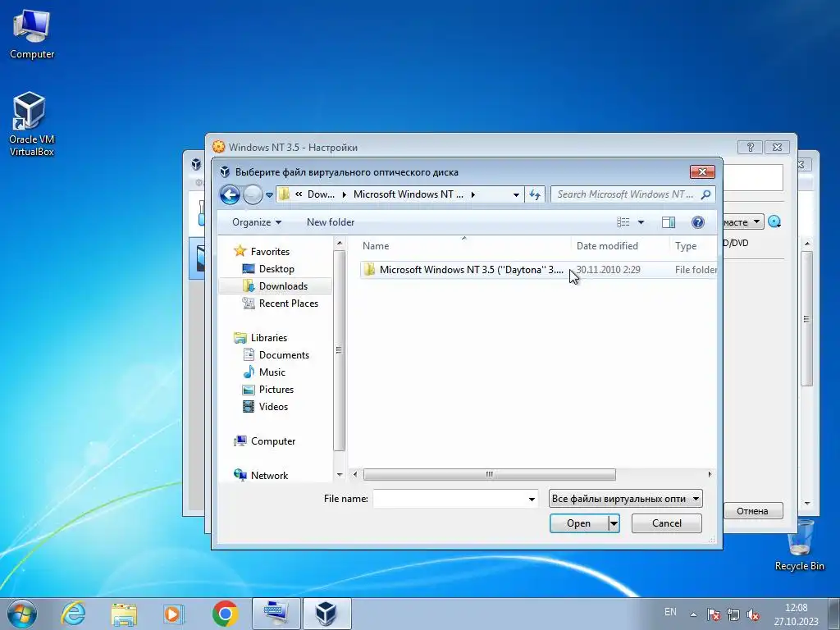The image size is (840, 630).
Task: Switch to VirtualBox taskbar button
Action: (x=326, y=614)
